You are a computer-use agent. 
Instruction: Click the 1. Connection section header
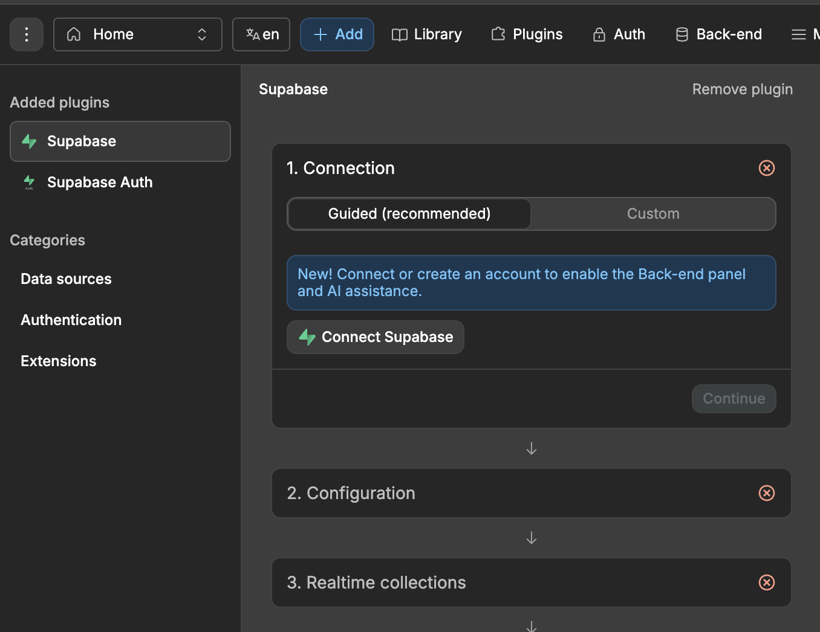[x=340, y=168]
